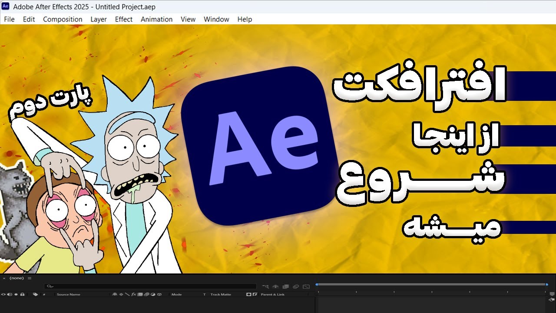The width and height of the screenshot is (556, 313).
Task: Open the Composition menu
Action: [63, 19]
